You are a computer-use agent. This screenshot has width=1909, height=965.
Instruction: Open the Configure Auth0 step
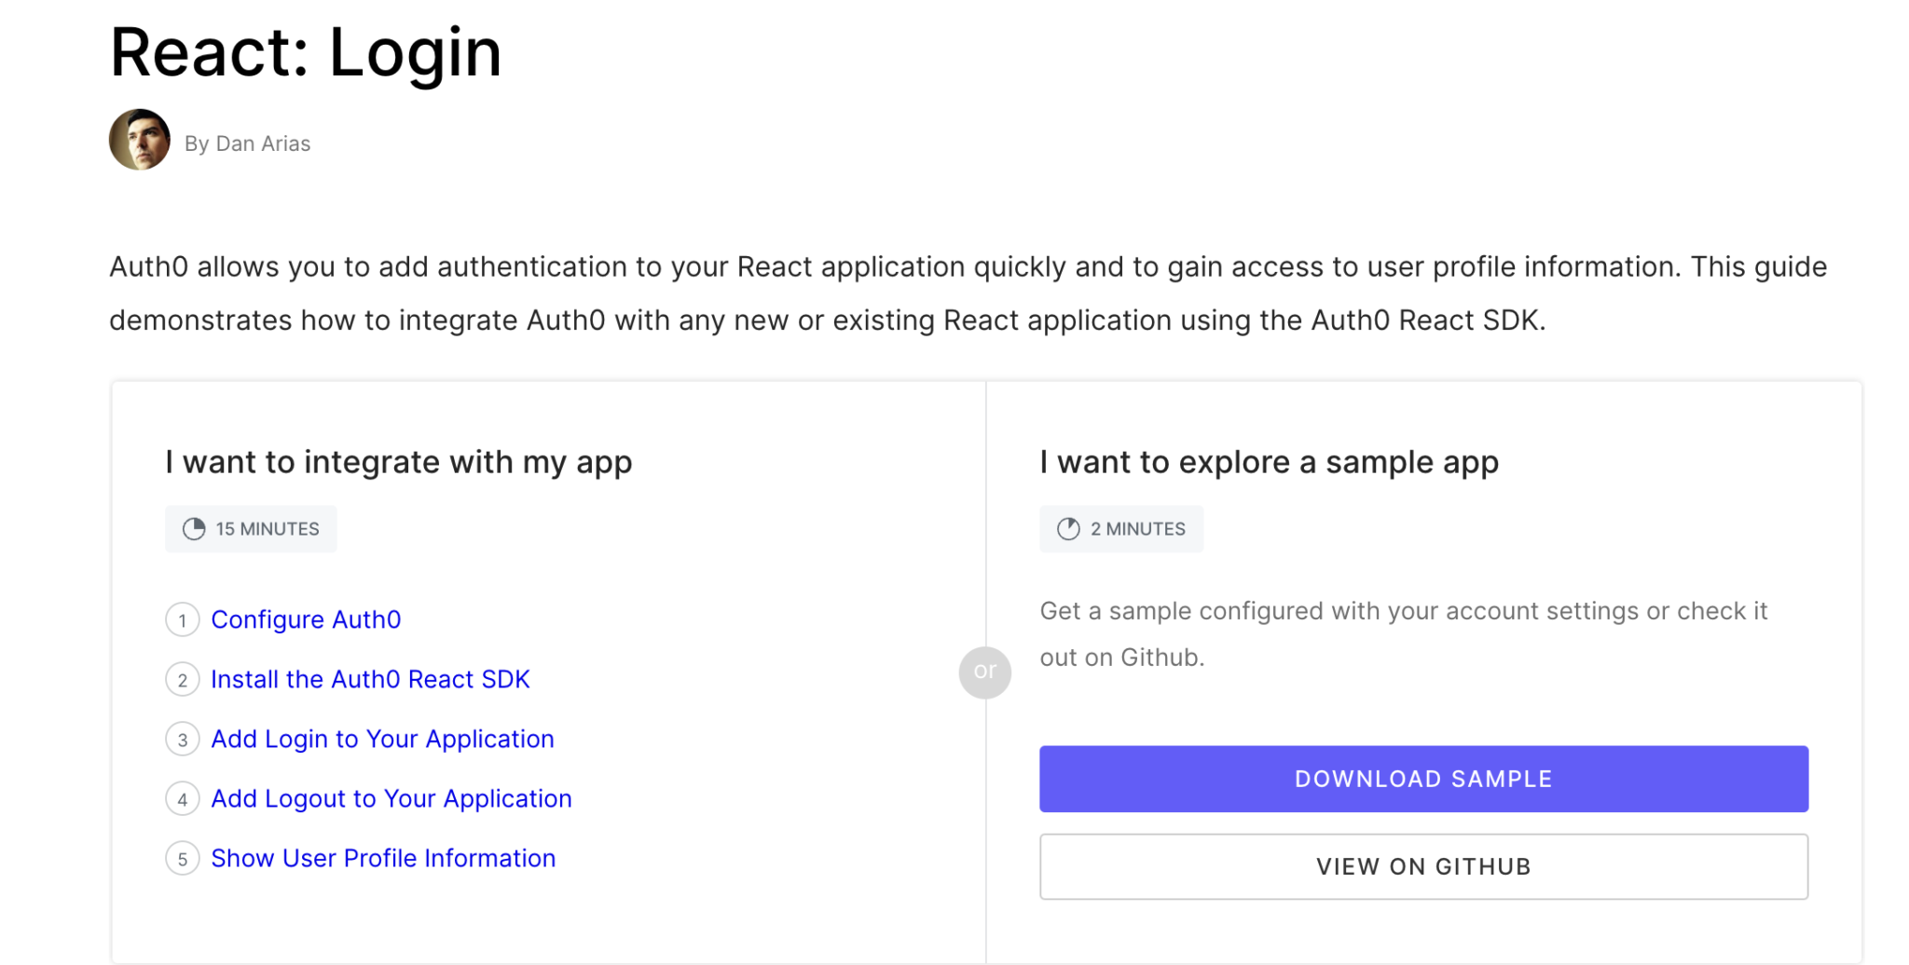306,619
